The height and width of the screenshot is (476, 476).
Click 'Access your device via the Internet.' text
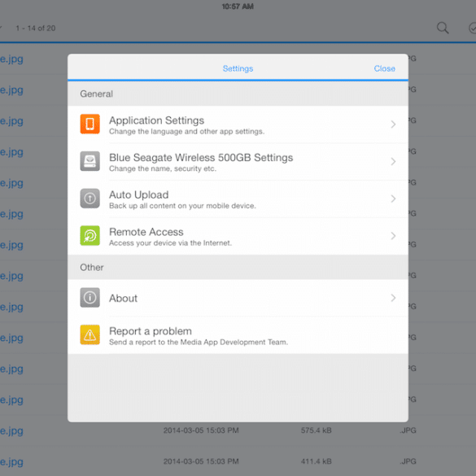point(170,242)
